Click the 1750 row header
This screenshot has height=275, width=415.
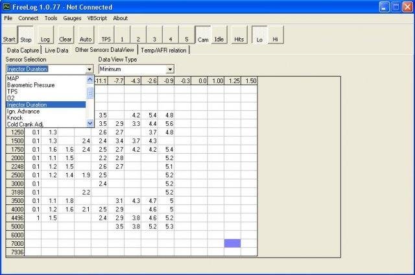point(16,149)
